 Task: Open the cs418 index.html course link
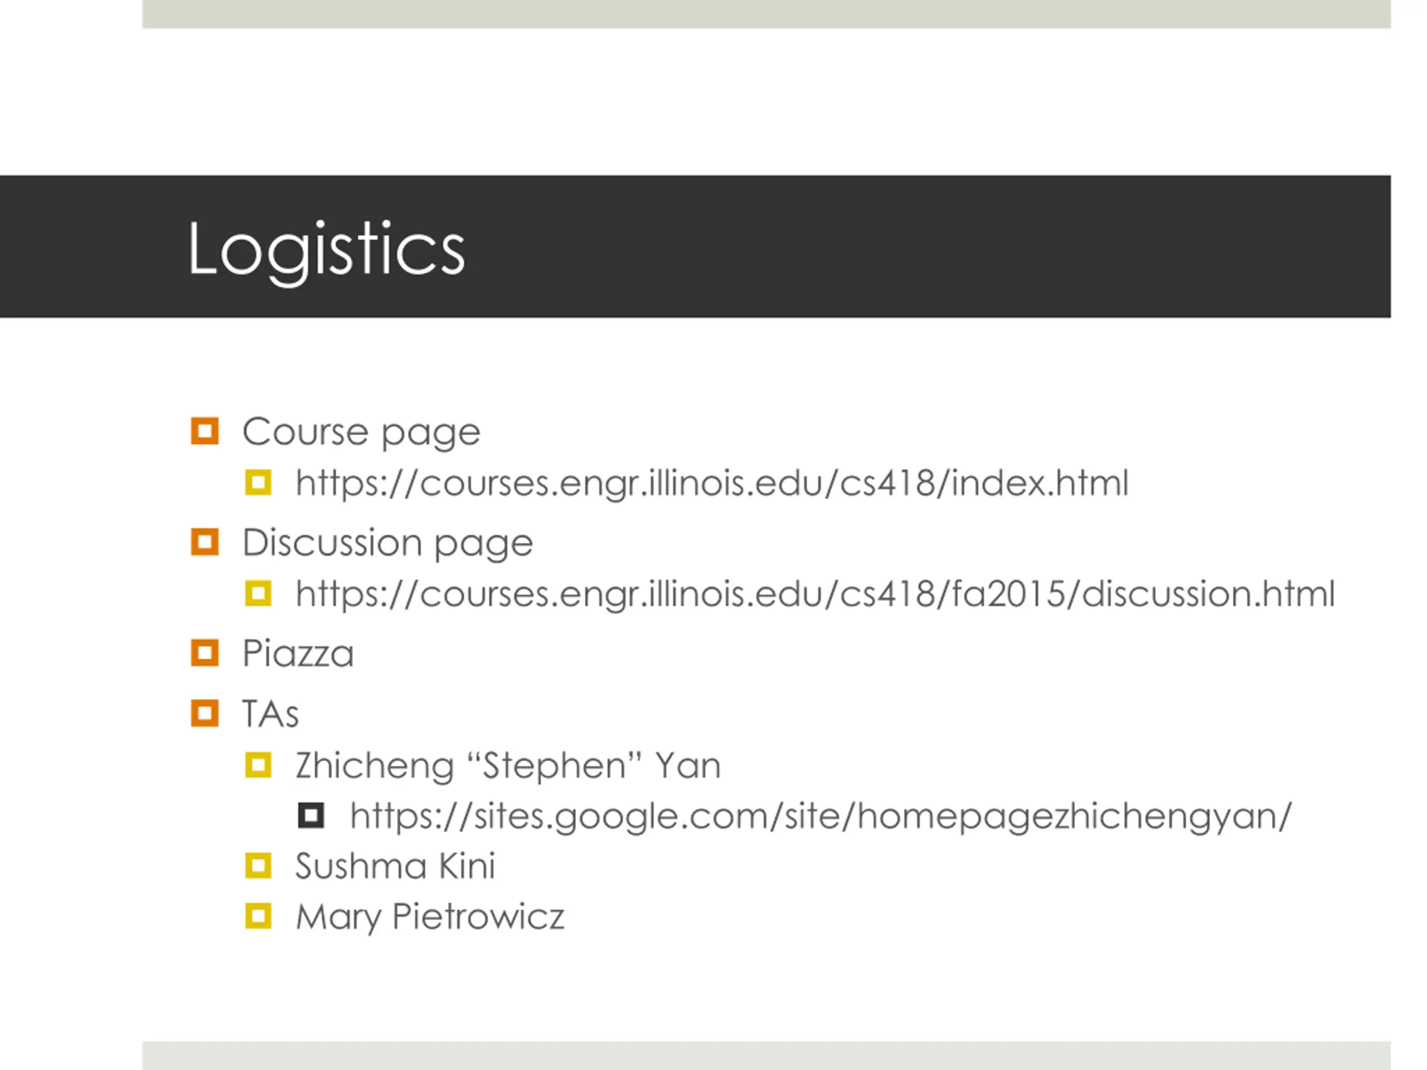pyautogui.click(x=712, y=484)
